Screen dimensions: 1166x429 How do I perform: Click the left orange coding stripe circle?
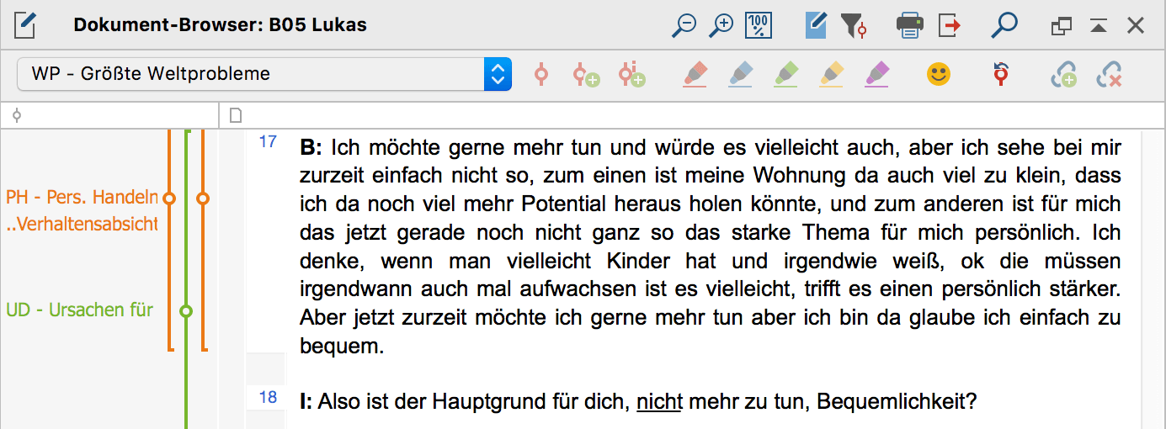tap(169, 199)
